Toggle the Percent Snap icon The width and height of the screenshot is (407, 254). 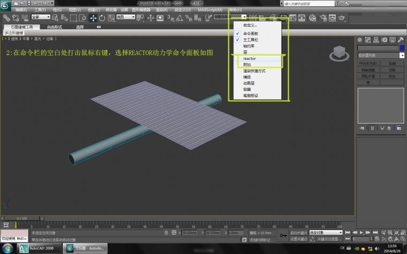(x=189, y=18)
